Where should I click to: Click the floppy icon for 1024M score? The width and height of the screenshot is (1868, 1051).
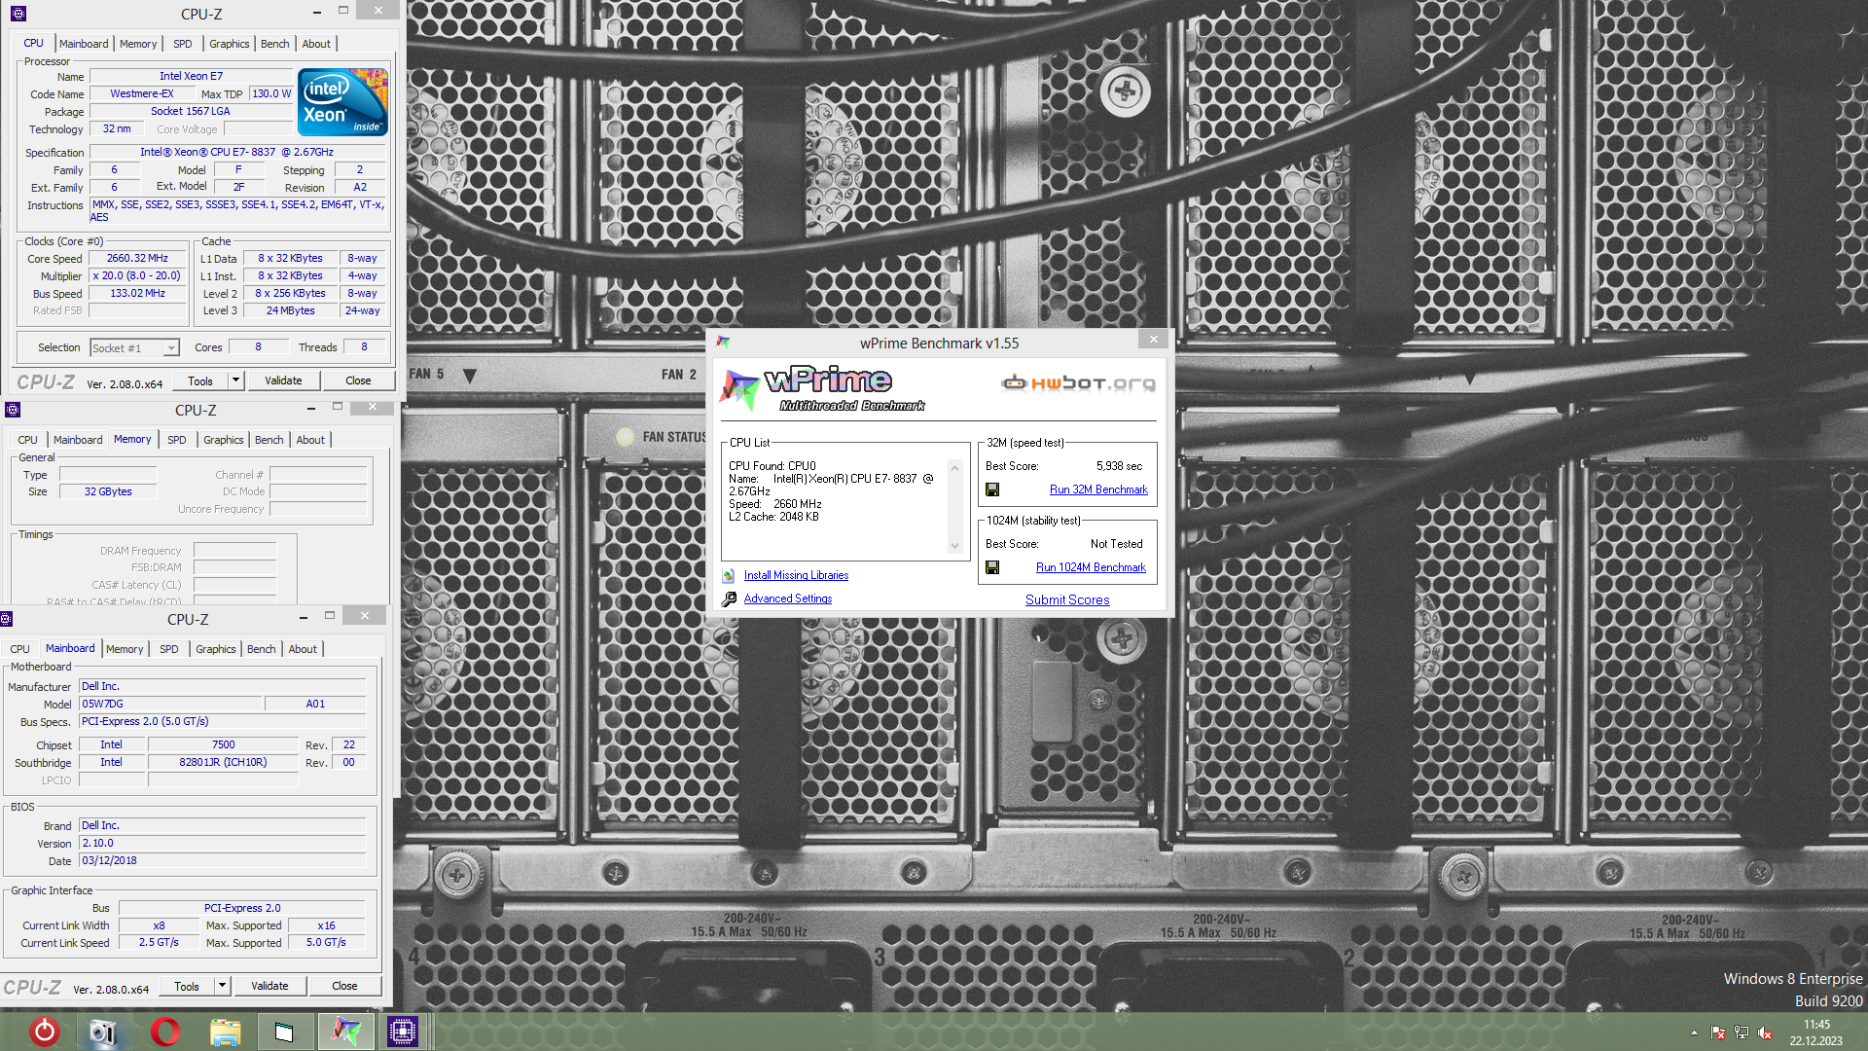992,567
